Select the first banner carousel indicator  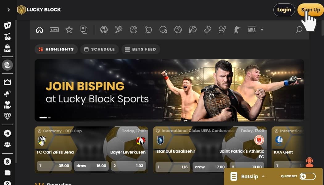[43, 118]
